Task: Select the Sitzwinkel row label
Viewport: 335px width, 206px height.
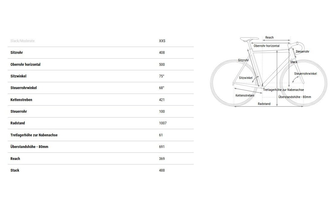Action: click(18, 76)
